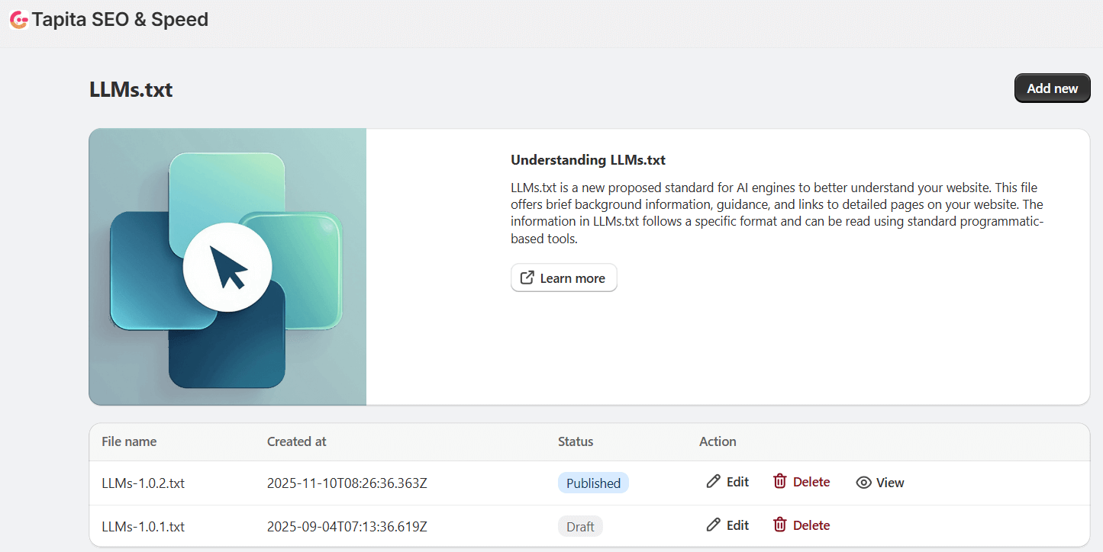Delete the LLMs-1.0.1.txt file

801,525
